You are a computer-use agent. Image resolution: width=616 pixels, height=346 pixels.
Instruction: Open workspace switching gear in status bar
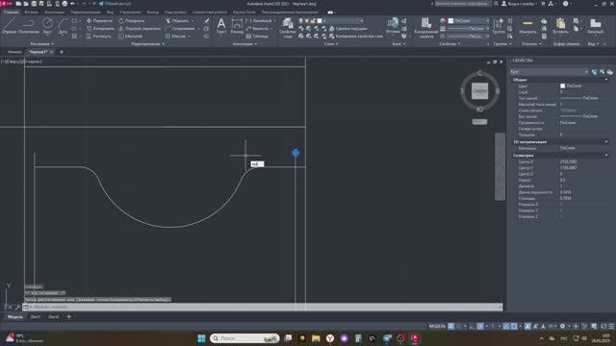562,327
